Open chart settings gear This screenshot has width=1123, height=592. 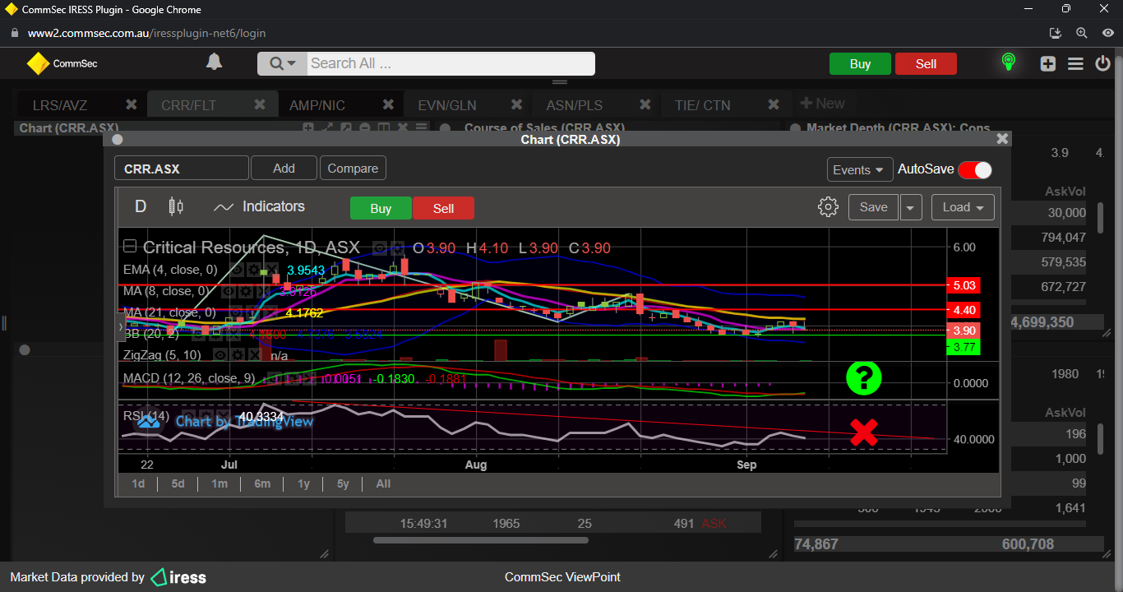828,207
